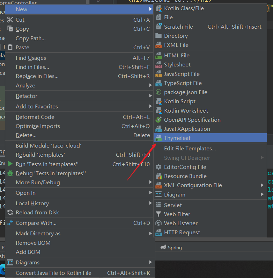273x278 pixels.
Task: Click the Cut scissors icon
Action: (x=10, y=20)
